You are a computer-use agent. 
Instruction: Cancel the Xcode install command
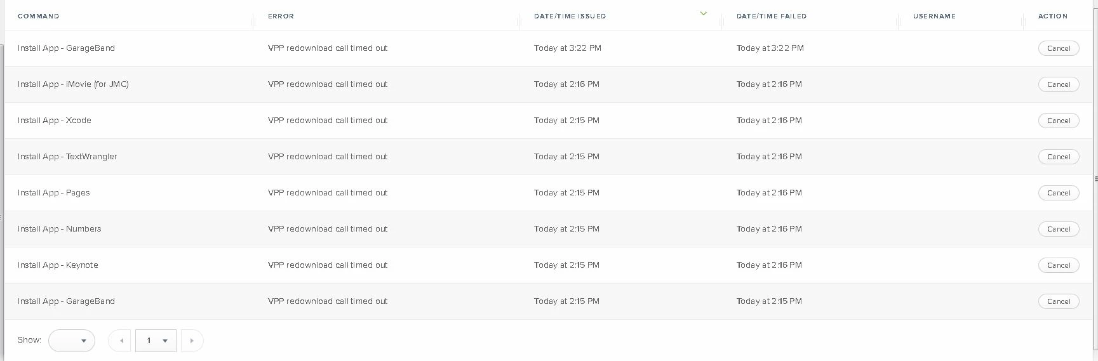coord(1059,121)
